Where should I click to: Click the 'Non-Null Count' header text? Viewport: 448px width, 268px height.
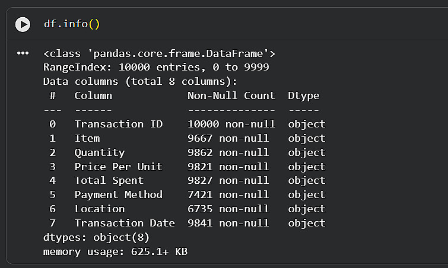click(x=231, y=95)
